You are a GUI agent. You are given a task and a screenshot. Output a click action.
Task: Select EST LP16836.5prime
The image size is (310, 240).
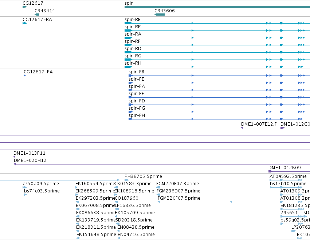pos(133,206)
